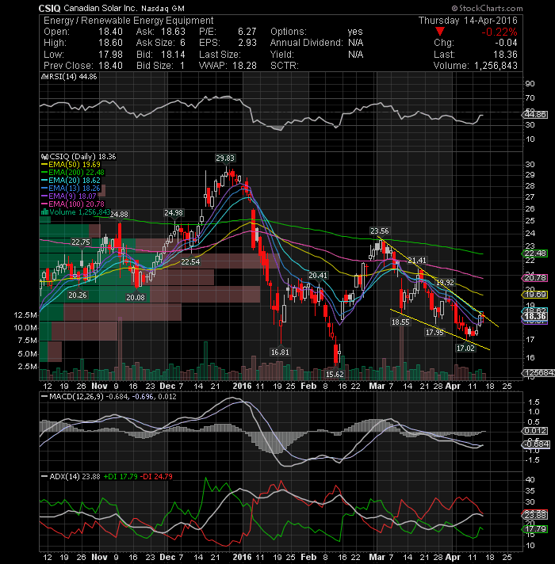Screen dimensions: 555x564
Task: Click the 20.26 low price annotation
Action: [x=78, y=295]
